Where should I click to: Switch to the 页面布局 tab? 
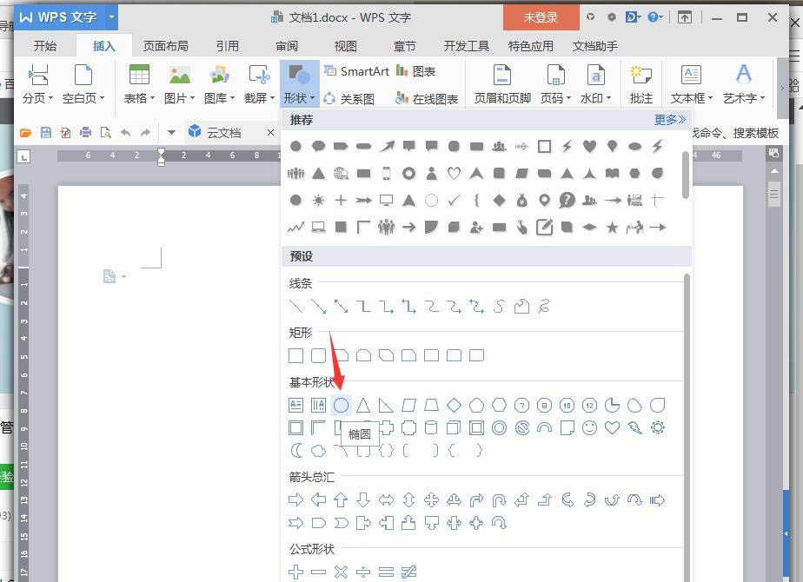pyautogui.click(x=165, y=46)
